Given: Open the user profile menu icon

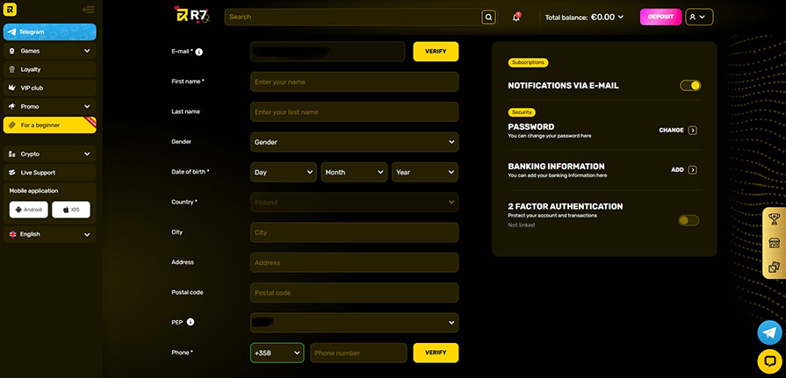Looking at the screenshot, I should click(x=699, y=17).
